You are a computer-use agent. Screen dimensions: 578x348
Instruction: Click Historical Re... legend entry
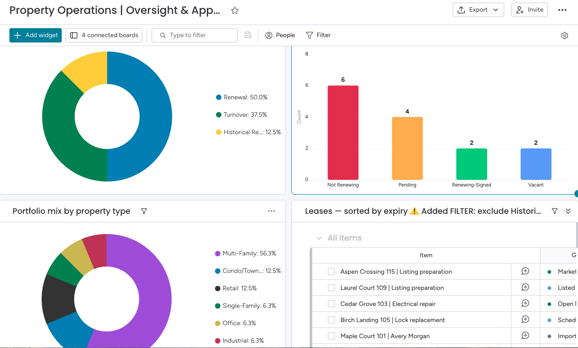point(248,132)
